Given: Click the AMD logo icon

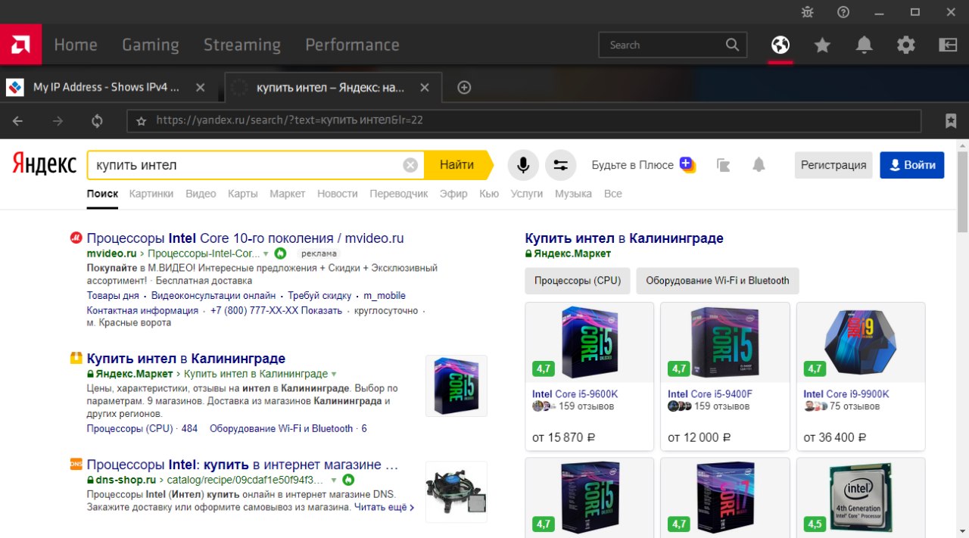Looking at the screenshot, I should [x=20, y=45].
